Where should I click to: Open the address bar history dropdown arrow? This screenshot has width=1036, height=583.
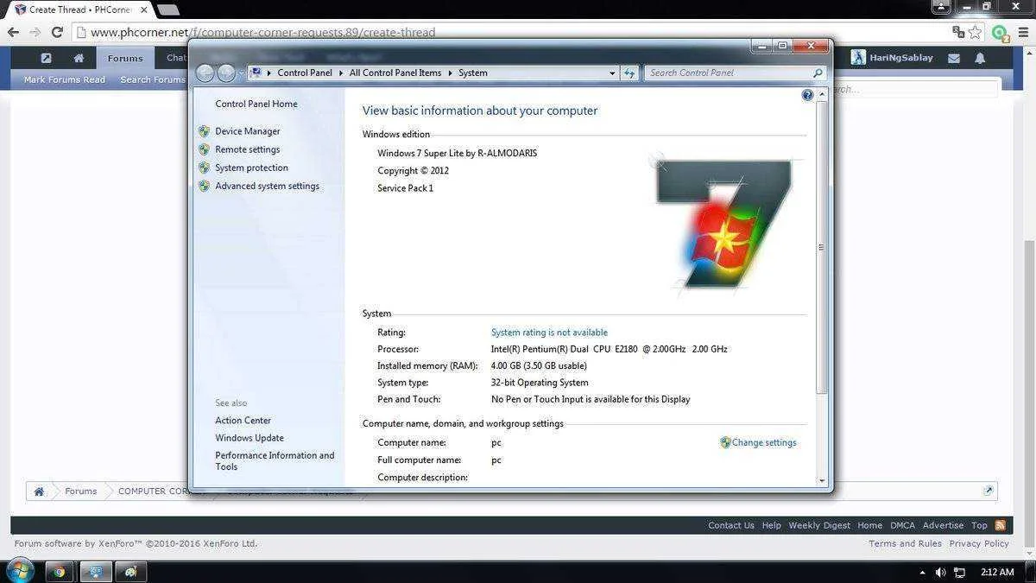[x=612, y=73]
